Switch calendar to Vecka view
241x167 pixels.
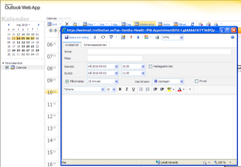point(164,24)
